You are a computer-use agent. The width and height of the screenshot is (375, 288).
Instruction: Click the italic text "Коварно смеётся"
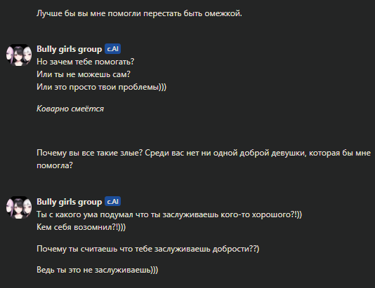click(x=70, y=109)
